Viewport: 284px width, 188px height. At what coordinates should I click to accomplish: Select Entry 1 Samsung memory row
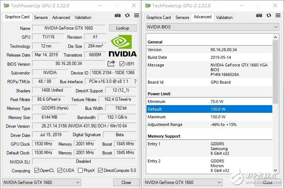(x=209, y=149)
